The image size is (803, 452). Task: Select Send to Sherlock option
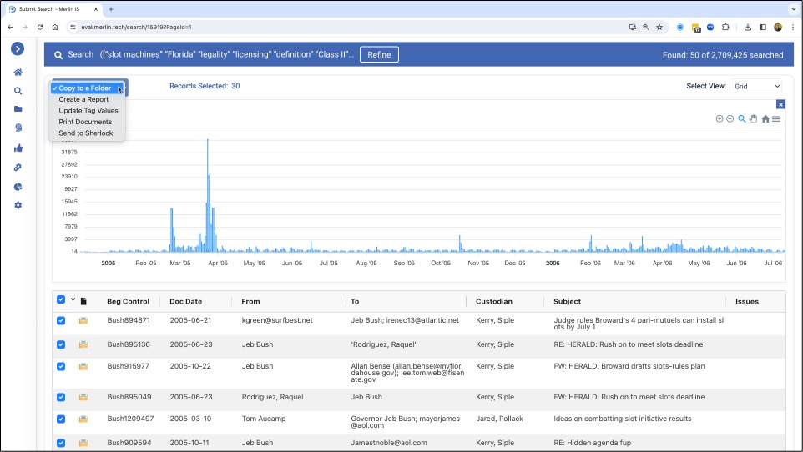[85, 133]
